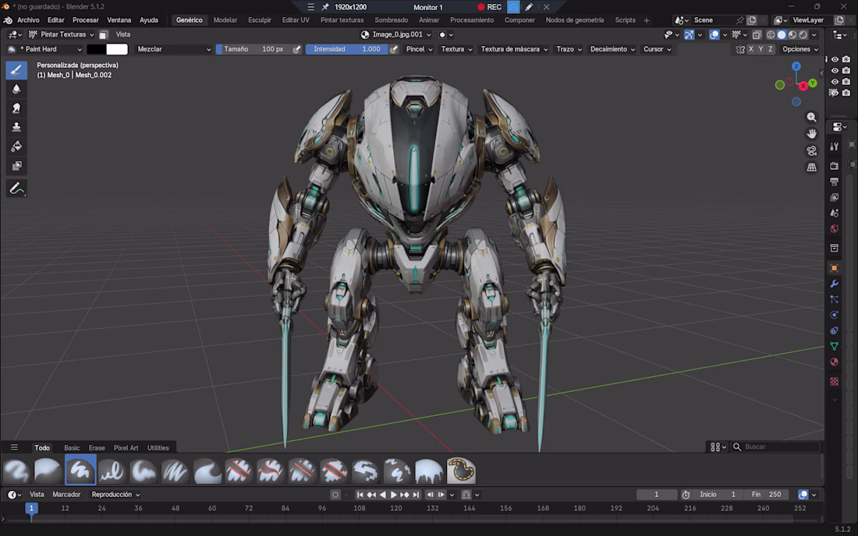858x536 pixels.
Task: Hide the first object with eye icon
Action: [x=835, y=59]
